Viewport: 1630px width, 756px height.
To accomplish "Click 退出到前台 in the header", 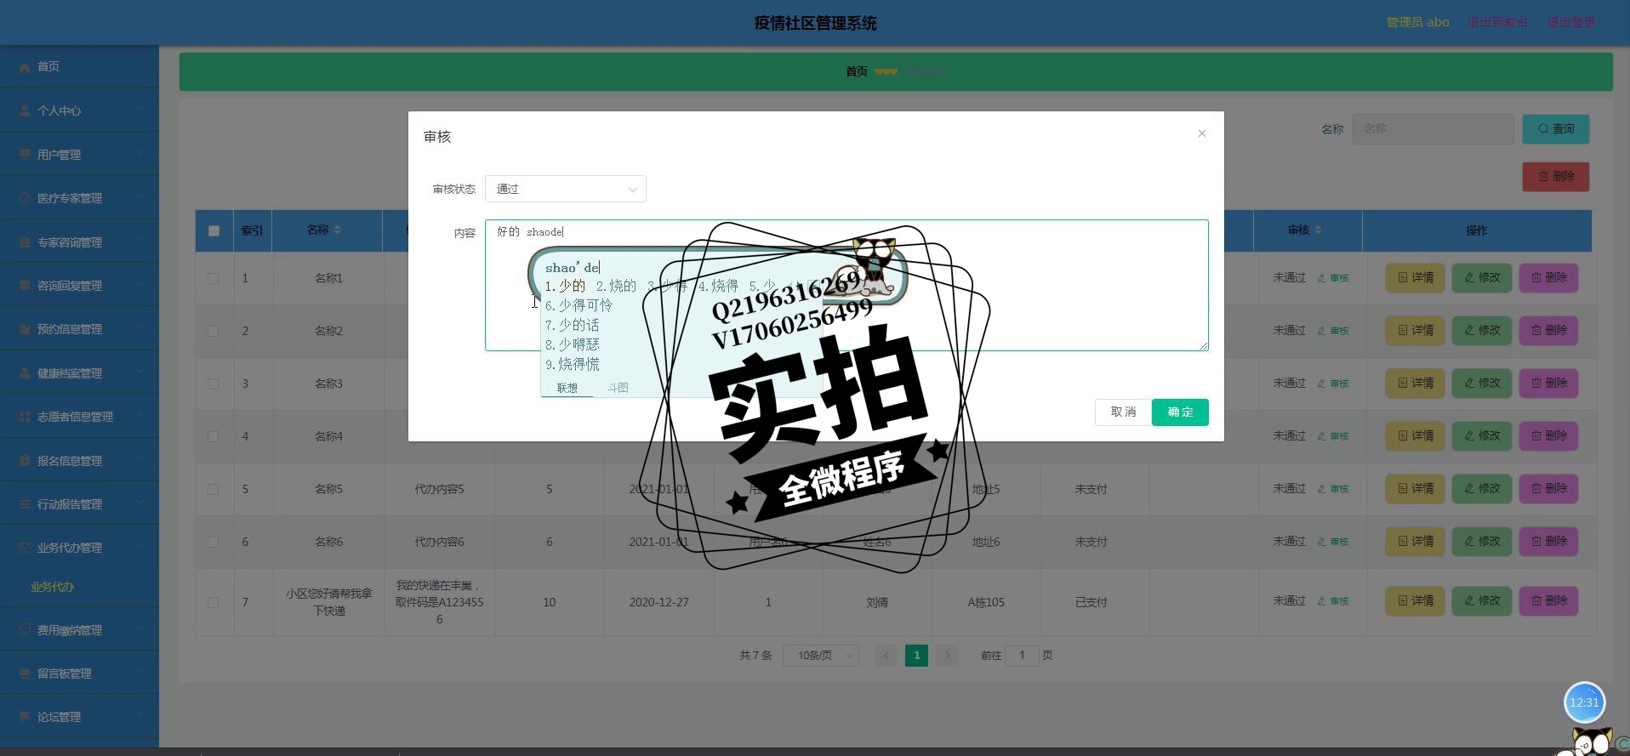I will tap(1497, 22).
